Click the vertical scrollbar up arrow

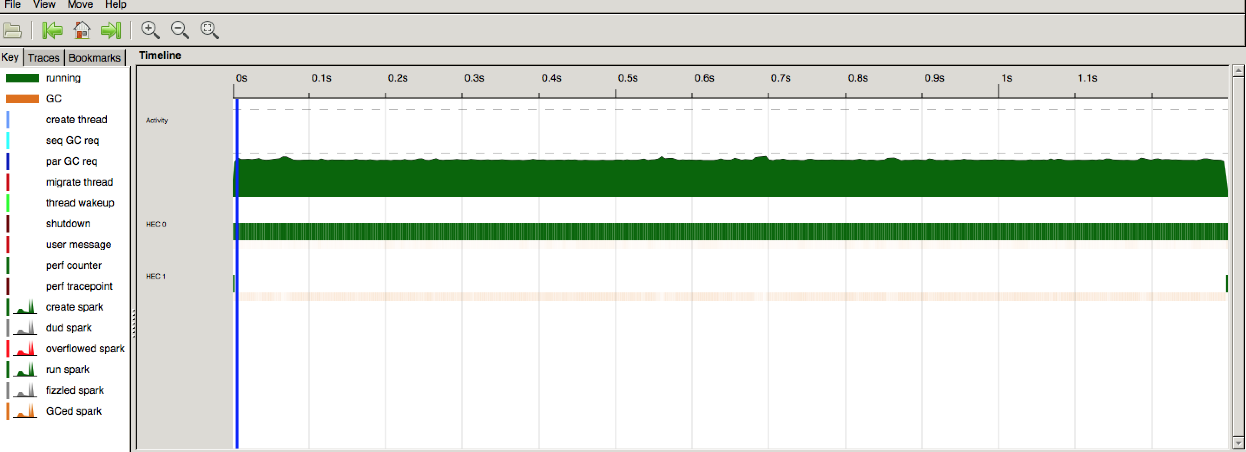(x=1238, y=71)
